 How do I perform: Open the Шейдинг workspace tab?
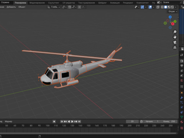[102, 3]
